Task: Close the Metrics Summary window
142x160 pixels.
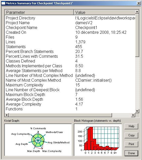Action: 139,3
